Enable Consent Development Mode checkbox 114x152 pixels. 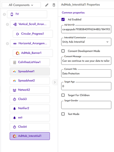pos(63,51)
